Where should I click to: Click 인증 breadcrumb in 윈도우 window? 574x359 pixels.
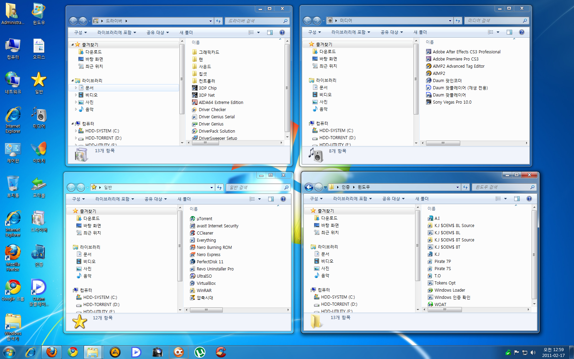(x=346, y=187)
